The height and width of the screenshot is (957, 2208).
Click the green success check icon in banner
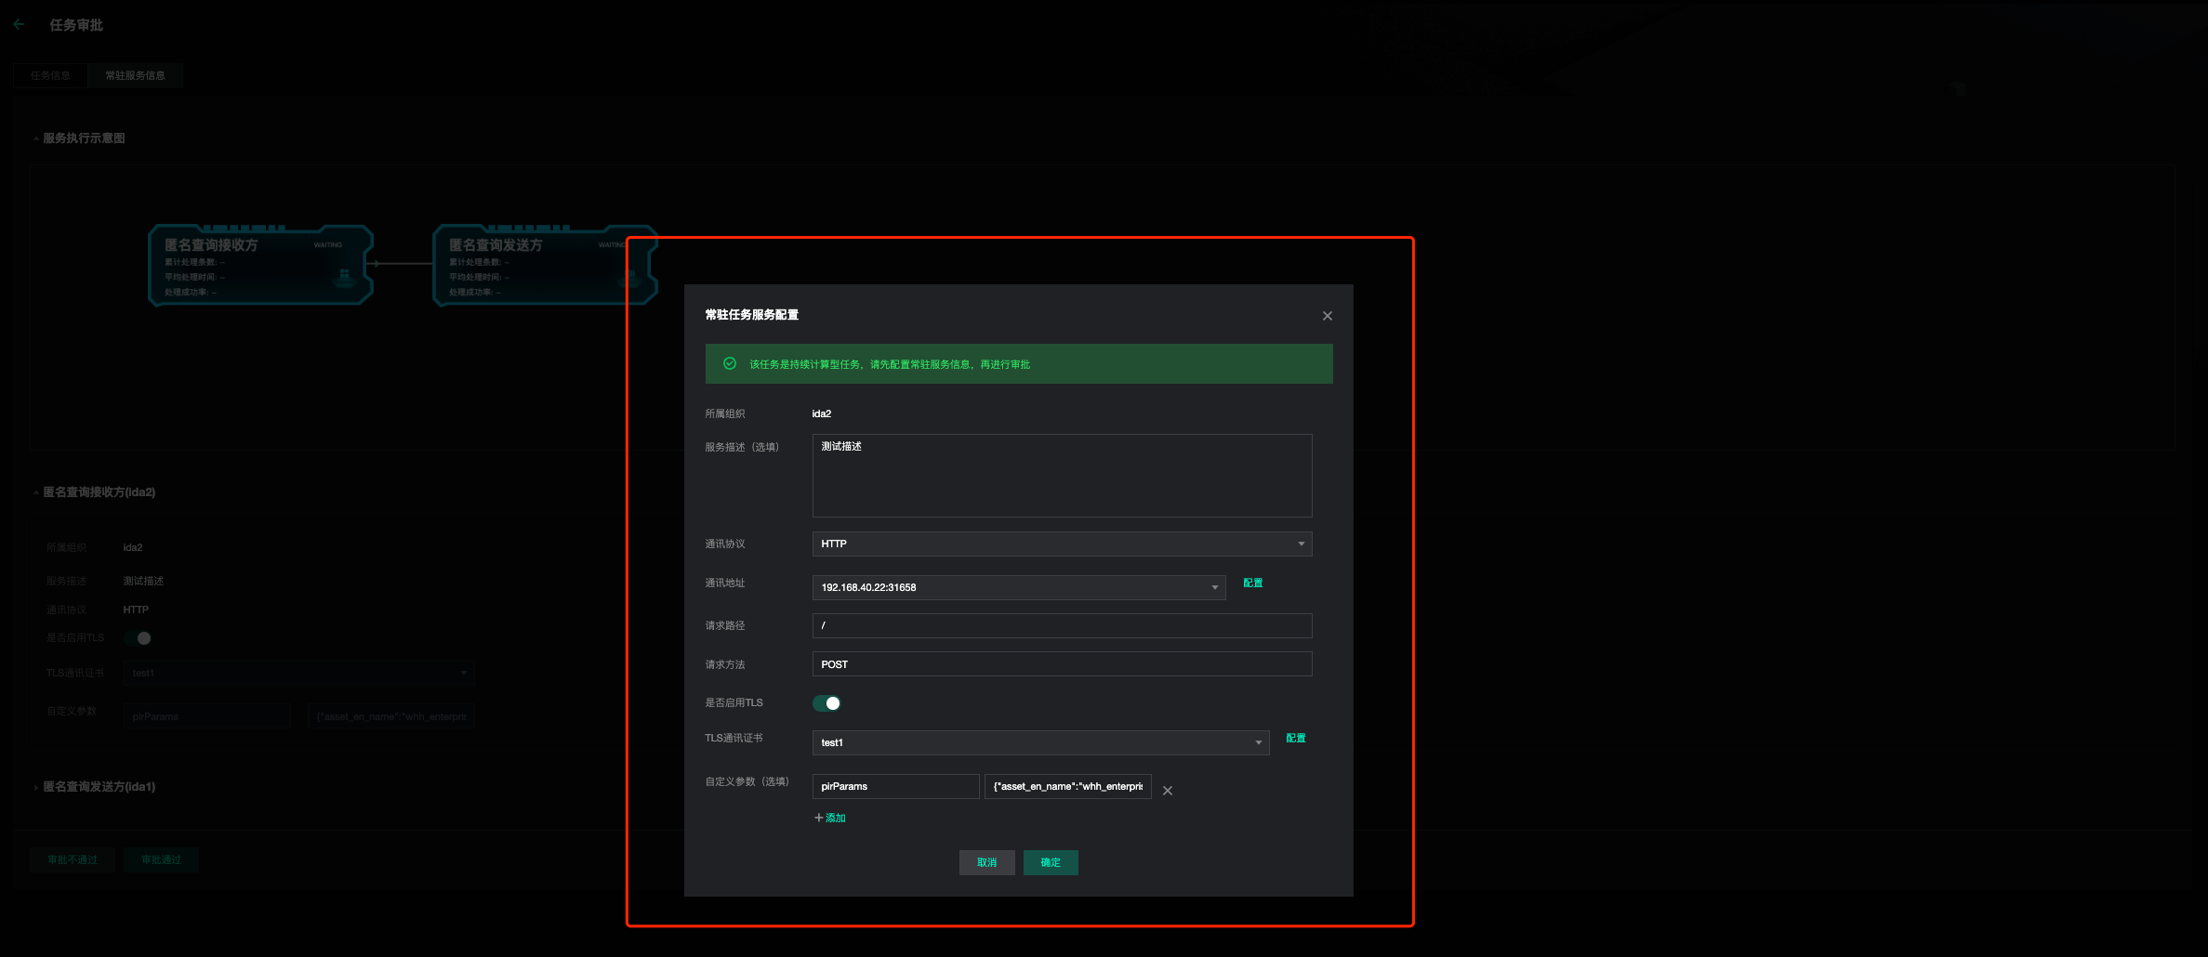pyautogui.click(x=730, y=364)
